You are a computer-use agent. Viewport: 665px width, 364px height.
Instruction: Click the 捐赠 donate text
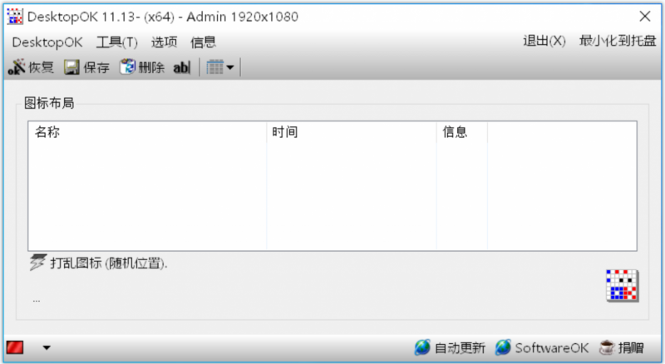point(631,348)
